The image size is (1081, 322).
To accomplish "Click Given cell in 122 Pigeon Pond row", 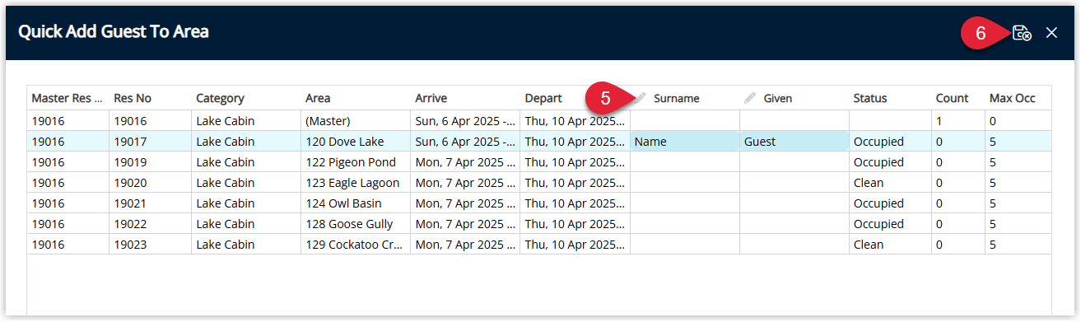I will (794, 162).
